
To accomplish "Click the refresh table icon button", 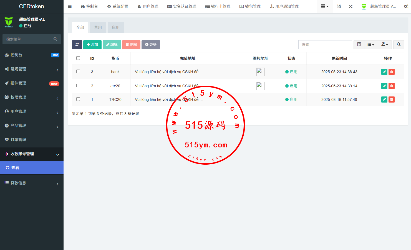I will pos(77,45).
